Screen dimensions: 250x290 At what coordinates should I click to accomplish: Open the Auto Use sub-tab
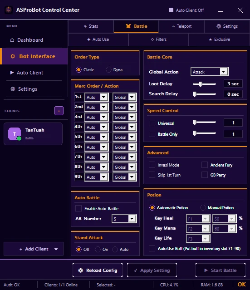tap(98, 39)
